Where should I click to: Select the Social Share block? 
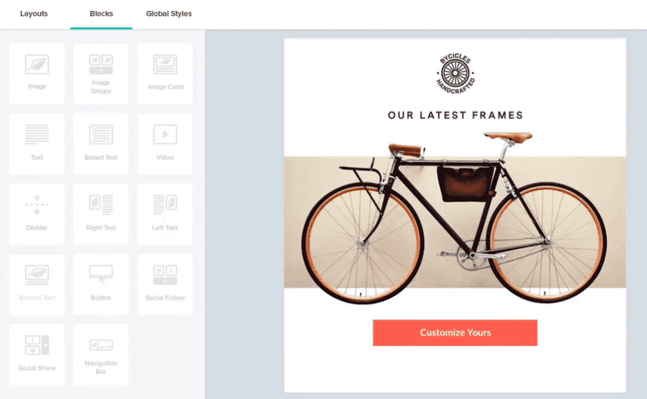click(37, 354)
